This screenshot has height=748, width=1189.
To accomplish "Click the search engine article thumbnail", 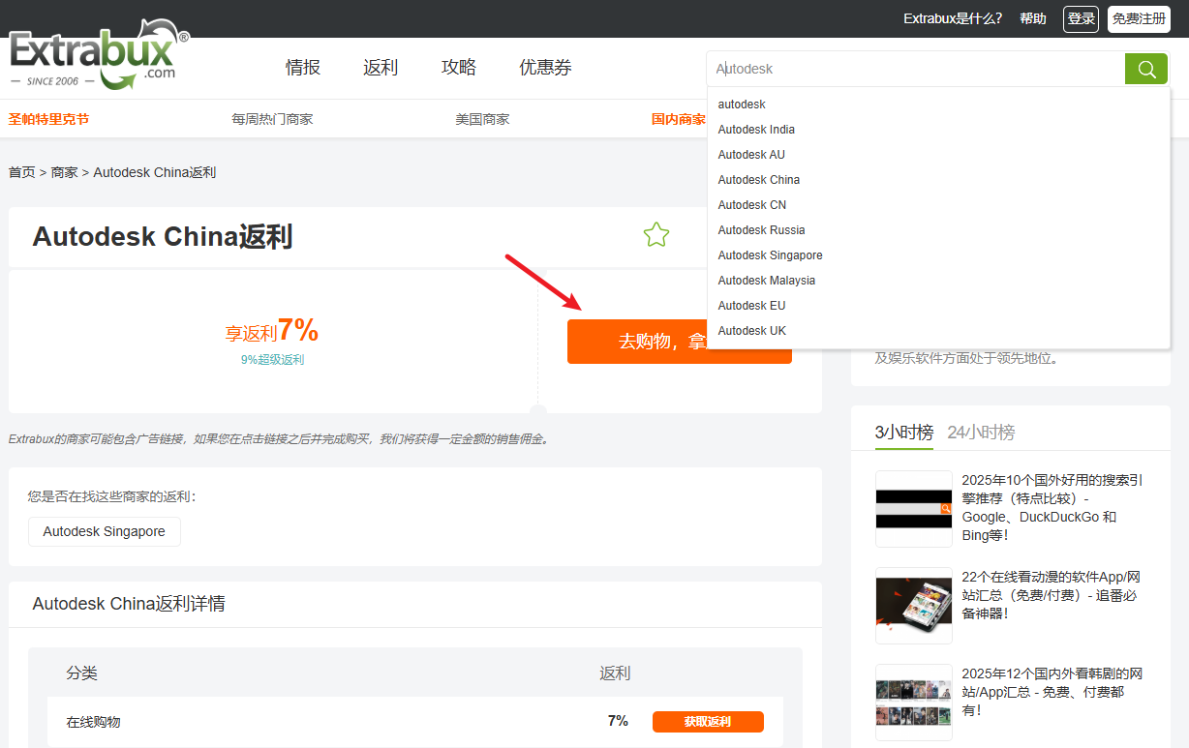I will click(913, 508).
